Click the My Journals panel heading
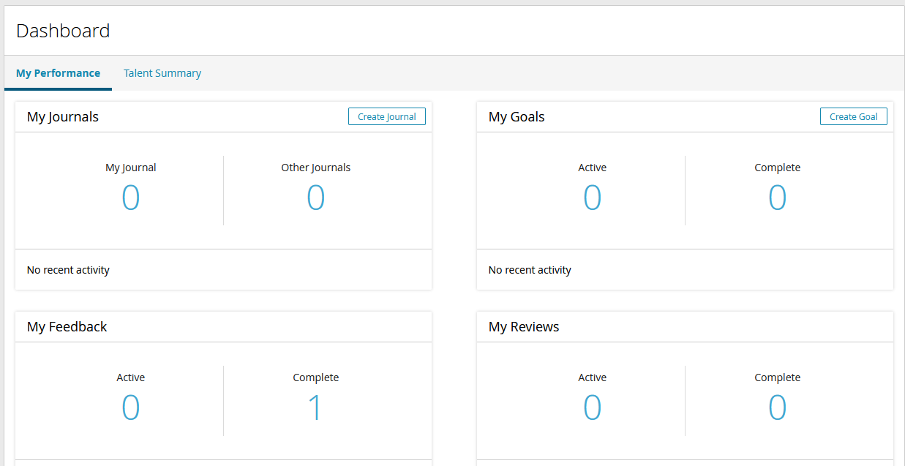905x466 pixels. (x=63, y=117)
